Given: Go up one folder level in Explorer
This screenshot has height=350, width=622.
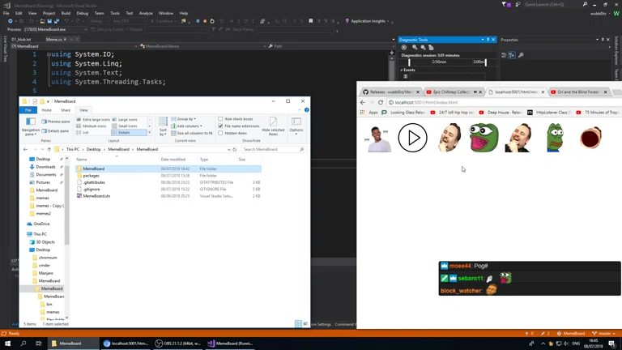Looking at the screenshot, I should [49, 149].
